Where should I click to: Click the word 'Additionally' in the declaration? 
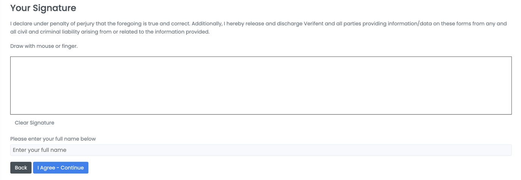click(x=207, y=23)
